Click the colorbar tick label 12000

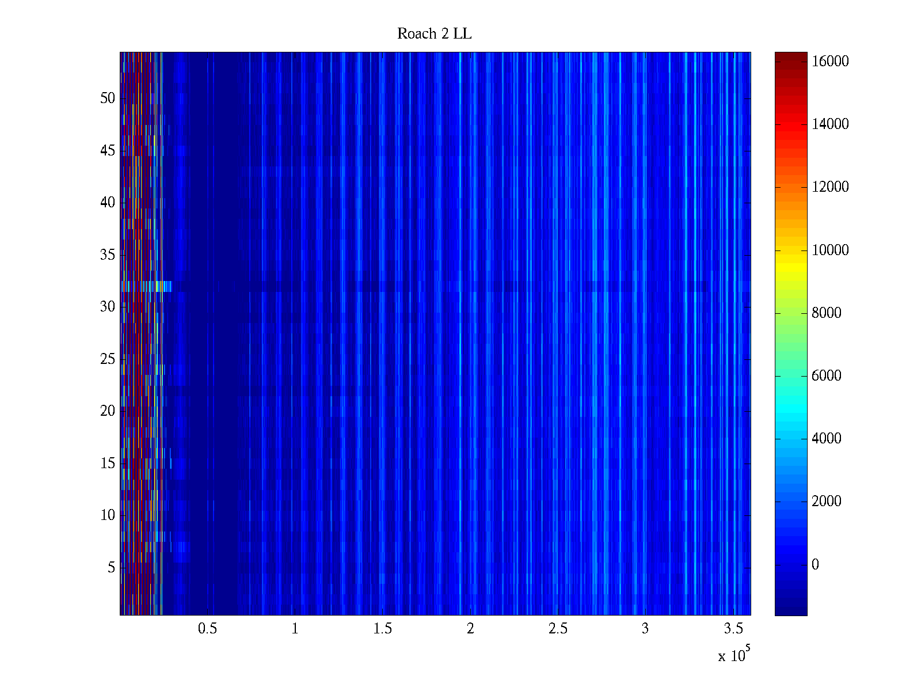830,187
